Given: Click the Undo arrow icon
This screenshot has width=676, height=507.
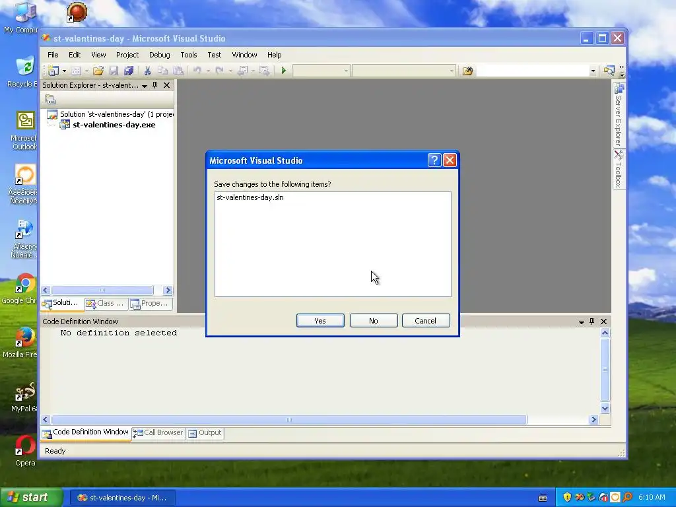Looking at the screenshot, I should (x=197, y=71).
